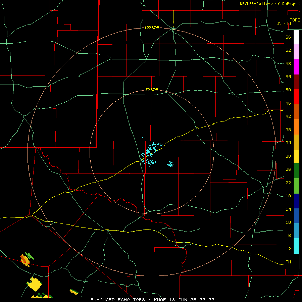Viewport: 302px width, 302px height.
Task: Click the cyan legend swatch
Action: [x=296, y=246]
